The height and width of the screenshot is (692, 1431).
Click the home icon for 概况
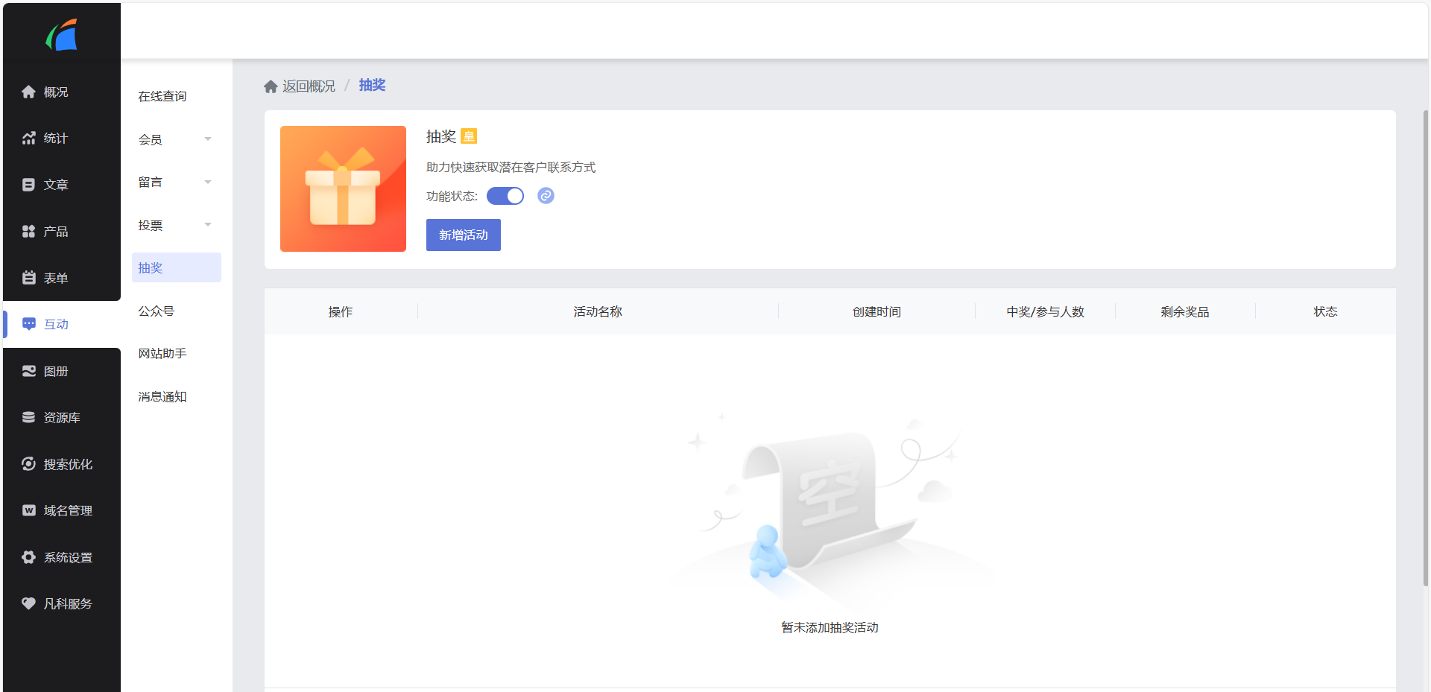(x=28, y=92)
